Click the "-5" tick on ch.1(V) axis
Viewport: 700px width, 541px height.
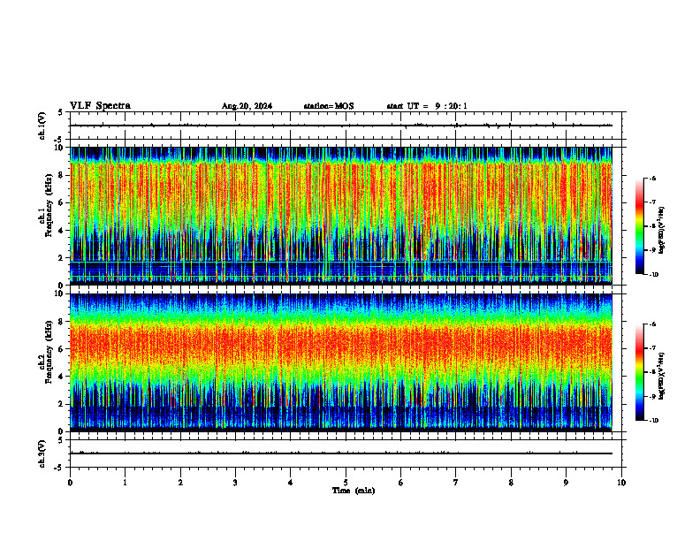pyautogui.click(x=59, y=140)
